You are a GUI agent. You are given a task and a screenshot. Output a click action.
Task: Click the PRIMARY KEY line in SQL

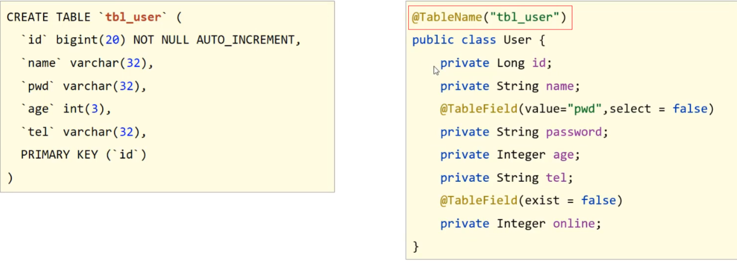[83, 155]
